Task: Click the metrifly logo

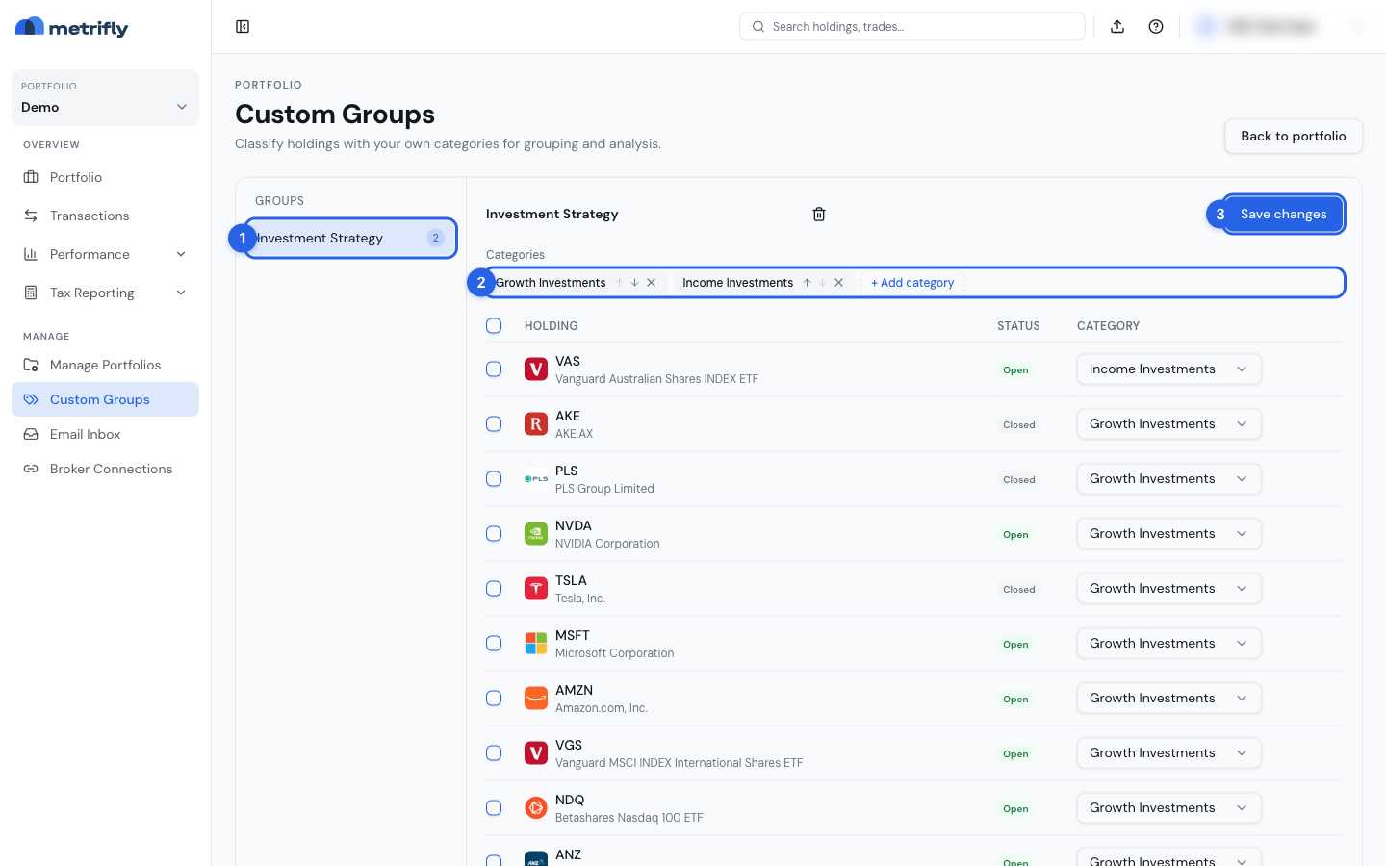Action: (72, 27)
